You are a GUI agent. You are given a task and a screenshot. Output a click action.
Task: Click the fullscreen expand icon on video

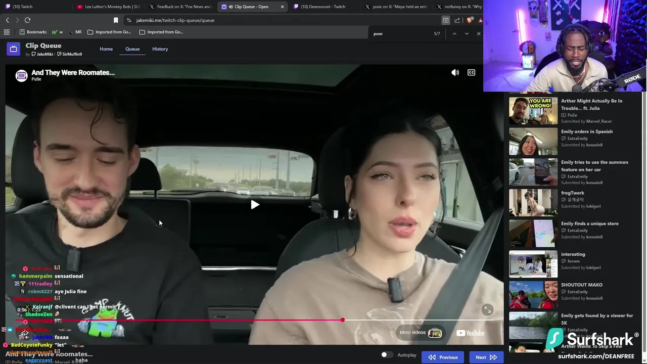pos(487,310)
